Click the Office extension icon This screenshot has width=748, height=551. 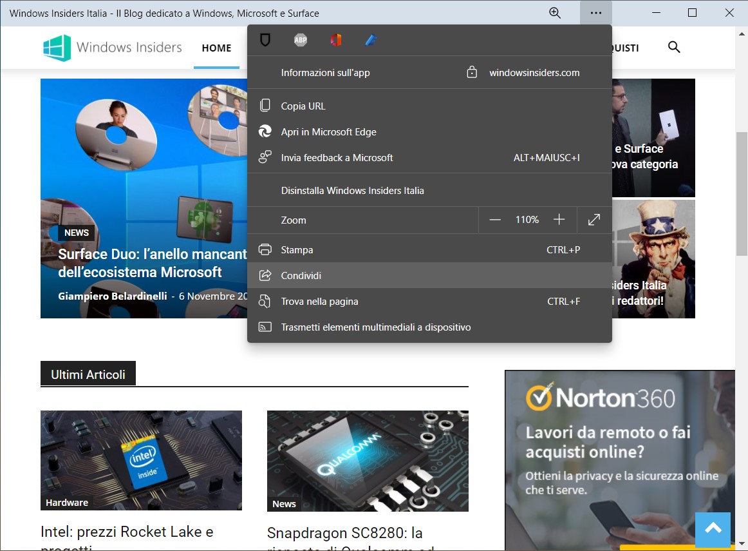coord(336,40)
